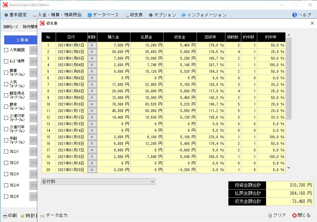
Task: Enable the 人気範囲 checkbox
Action: [6, 50]
